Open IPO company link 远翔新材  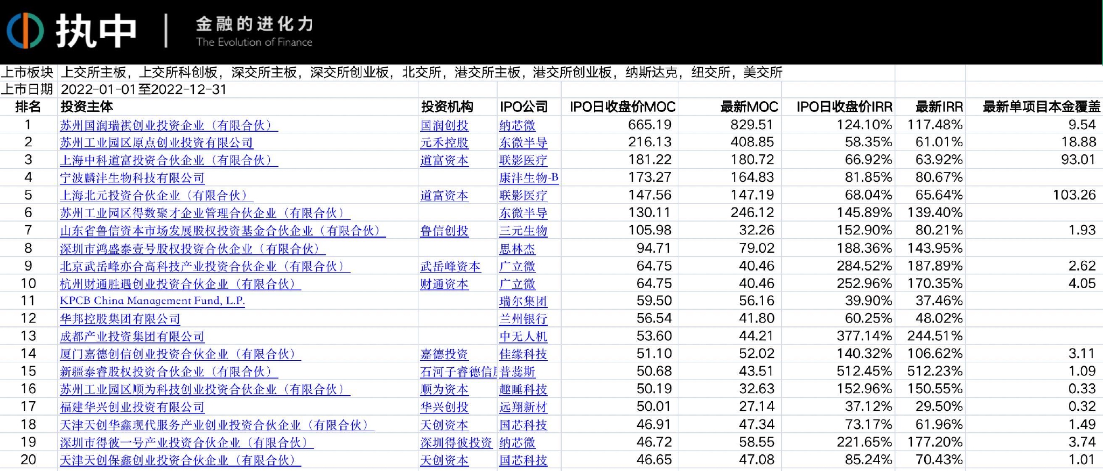[x=523, y=408]
